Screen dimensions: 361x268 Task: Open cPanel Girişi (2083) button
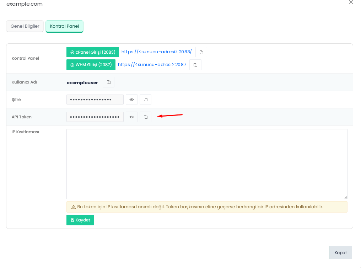pyautogui.click(x=92, y=52)
